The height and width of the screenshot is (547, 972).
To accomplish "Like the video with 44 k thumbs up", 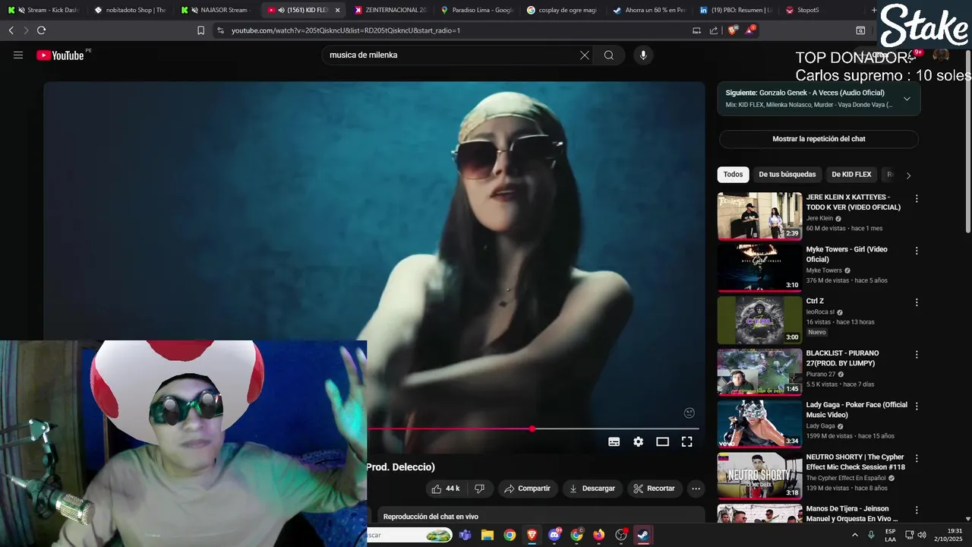I will tap(445, 489).
